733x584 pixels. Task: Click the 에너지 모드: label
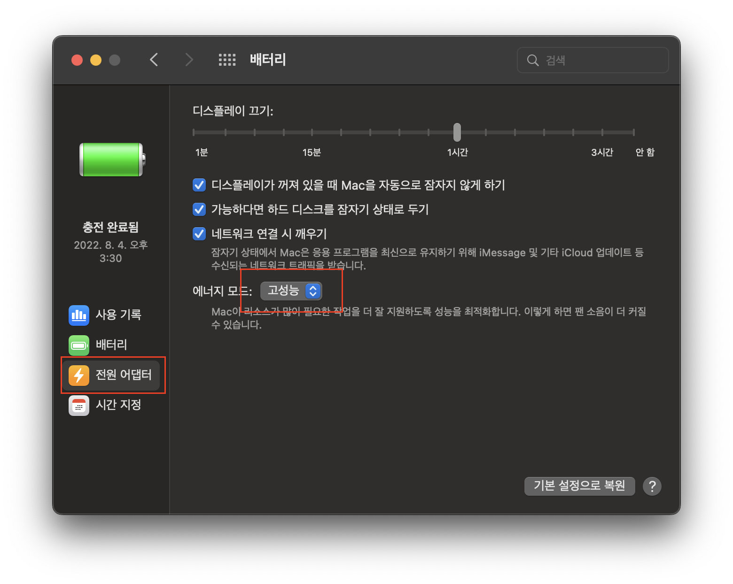click(222, 291)
